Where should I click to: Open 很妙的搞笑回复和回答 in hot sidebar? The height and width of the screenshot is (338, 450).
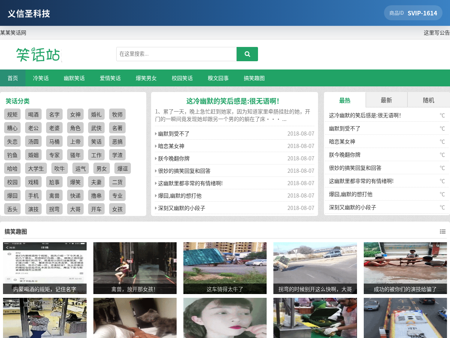pos(355,168)
